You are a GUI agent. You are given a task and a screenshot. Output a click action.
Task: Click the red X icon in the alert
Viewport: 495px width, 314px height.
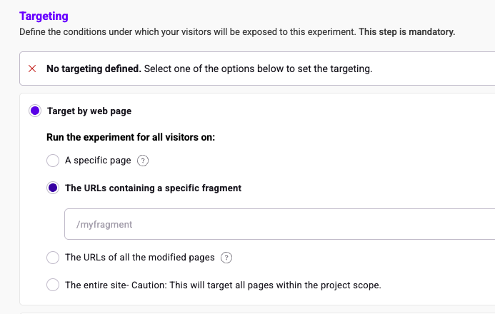[x=32, y=69]
